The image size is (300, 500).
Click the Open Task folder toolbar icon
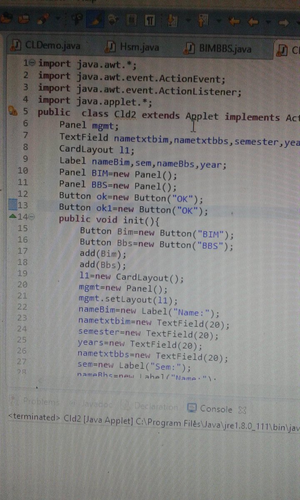[x=24, y=19]
